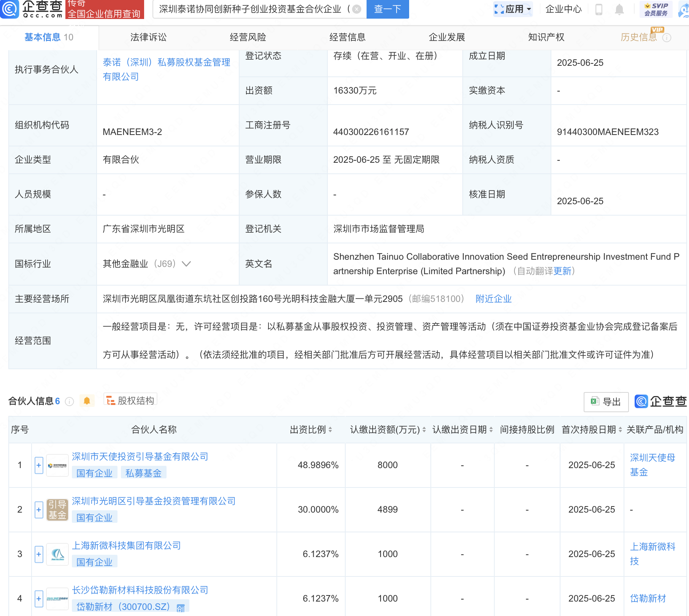The image size is (689, 616).
Task: Open the mobile phone app icon
Action: (x=599, y=9)
